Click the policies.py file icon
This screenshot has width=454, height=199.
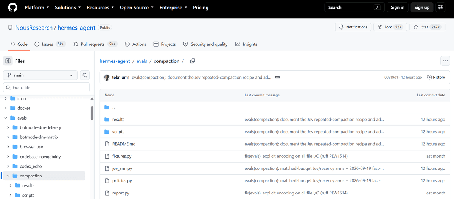pyautogui.click(x=107, y=181)
